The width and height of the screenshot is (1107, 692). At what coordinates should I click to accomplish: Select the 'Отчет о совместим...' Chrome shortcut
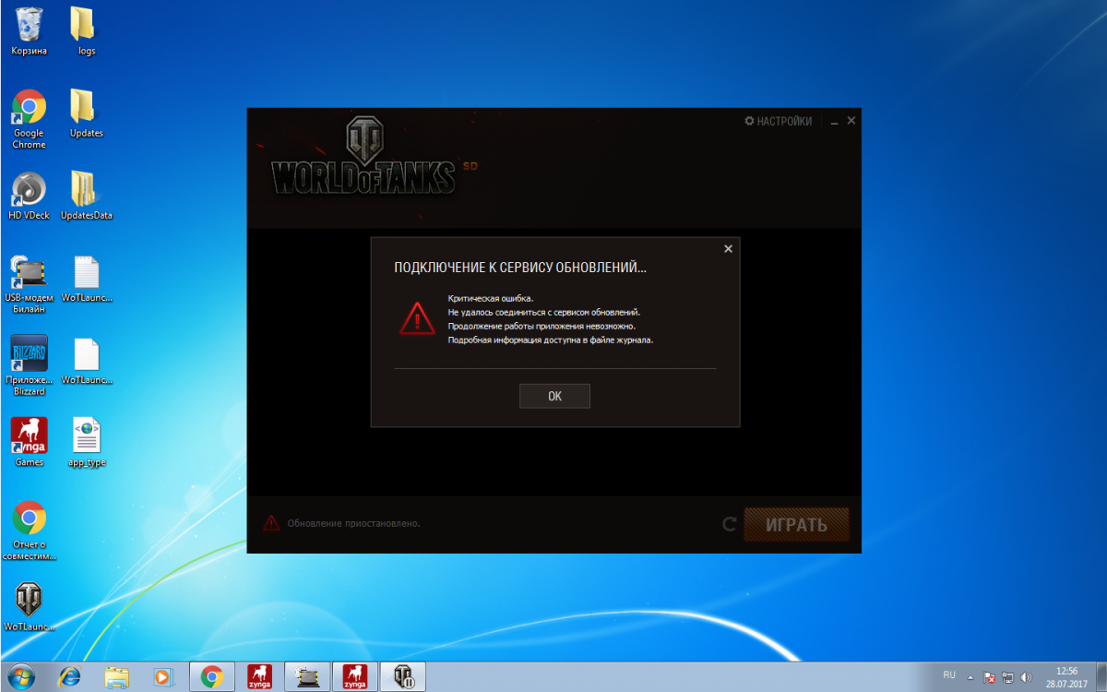tap(30, 531)
